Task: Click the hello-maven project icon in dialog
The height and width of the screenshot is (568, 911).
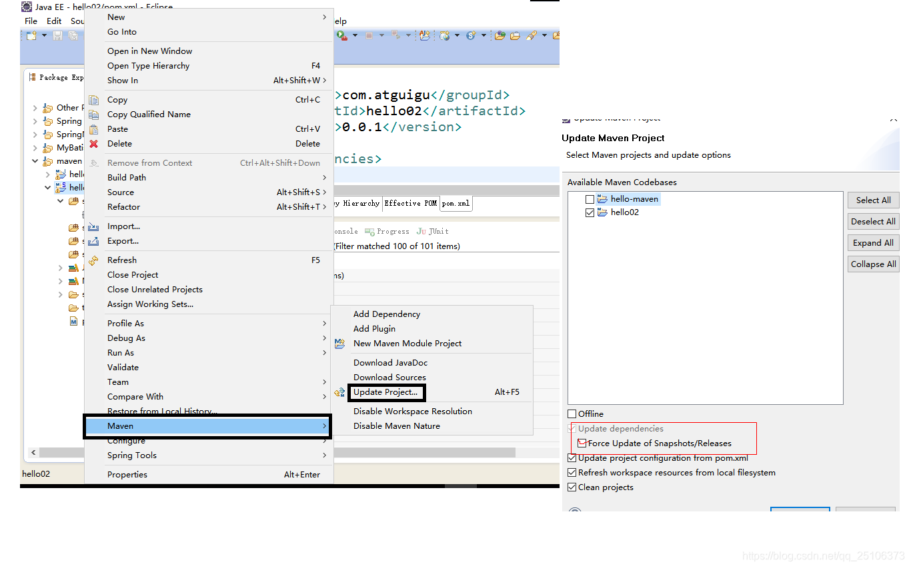Action: point(602,199)
